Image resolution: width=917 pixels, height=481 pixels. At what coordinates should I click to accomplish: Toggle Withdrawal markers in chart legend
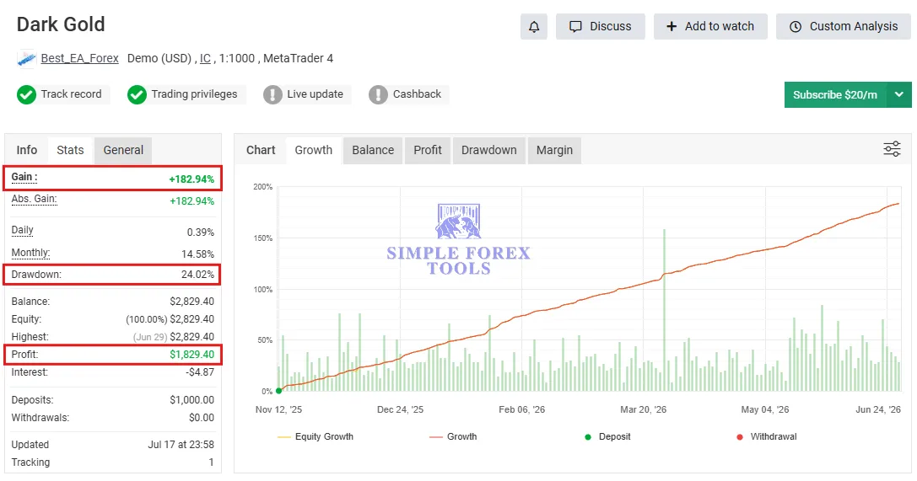point(767,436)
